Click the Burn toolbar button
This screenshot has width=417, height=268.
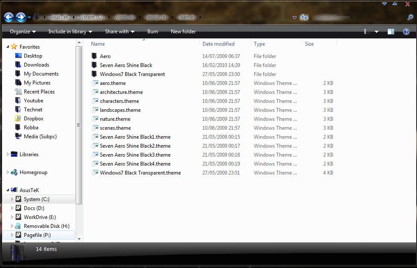153,32
